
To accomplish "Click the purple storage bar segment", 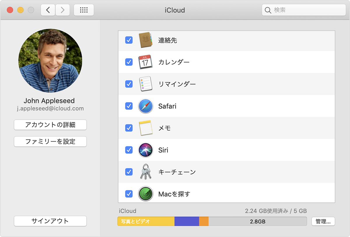I will tap(187, 221).
